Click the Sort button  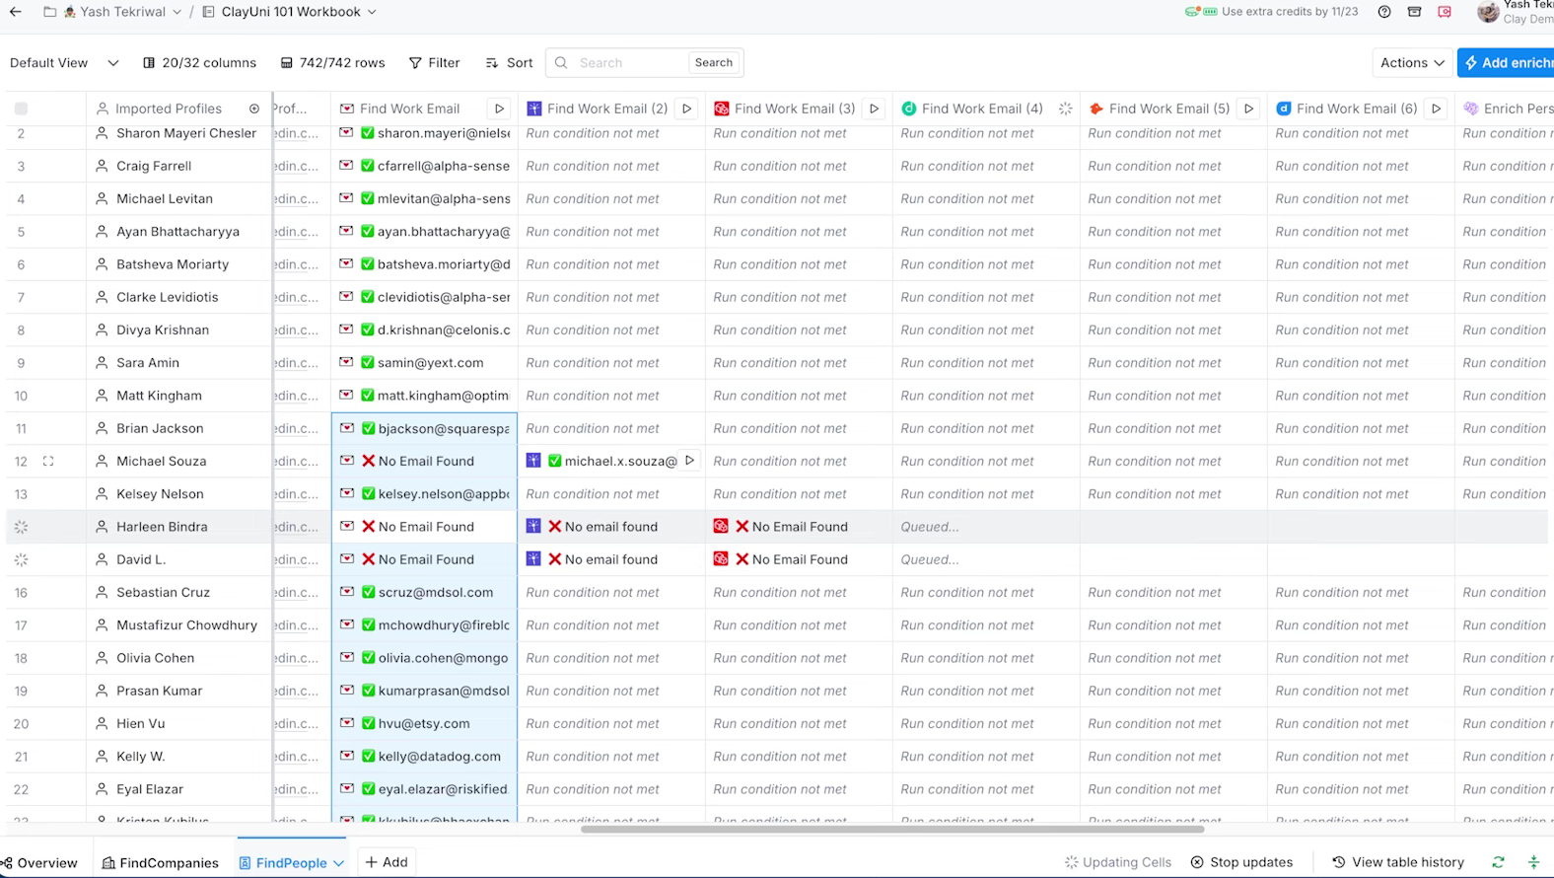(x=510, y=63)
